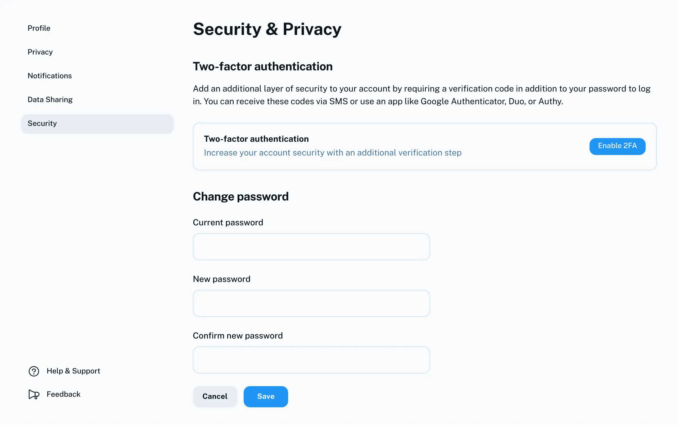Click the Two-factor authentication card title
Image resolution: width=678 pixels, height=429 pixels.
click(x=256, y=139)
